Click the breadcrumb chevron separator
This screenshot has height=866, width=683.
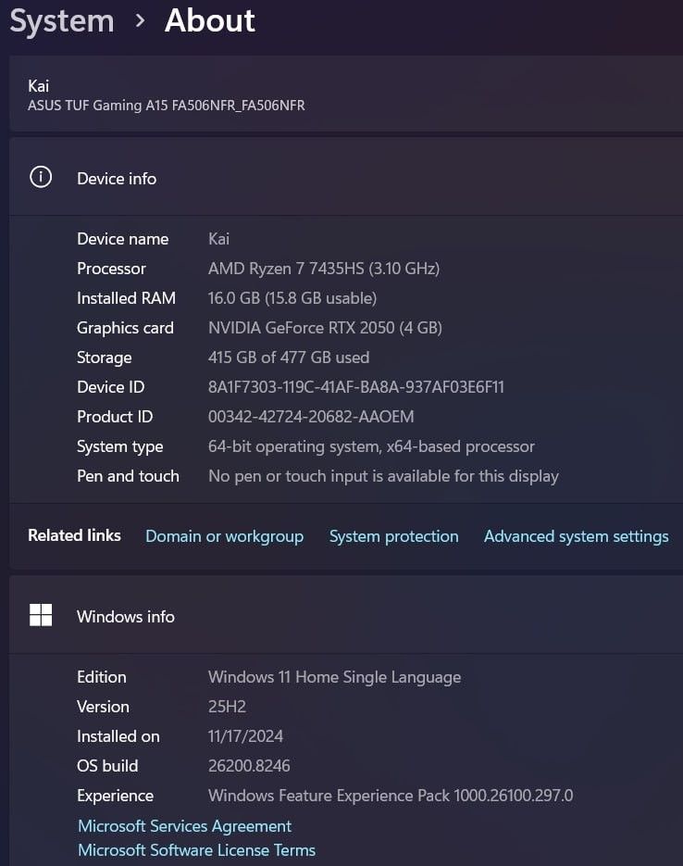pos(140,21)
